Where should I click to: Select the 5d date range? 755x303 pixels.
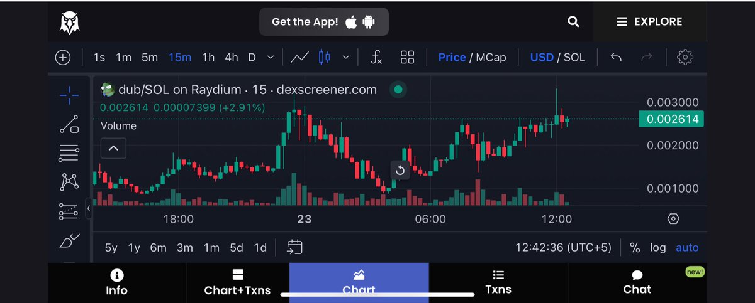(x=237, y=248)
